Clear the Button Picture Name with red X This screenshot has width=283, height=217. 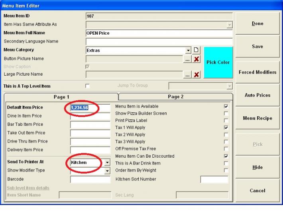click(196, 59)
